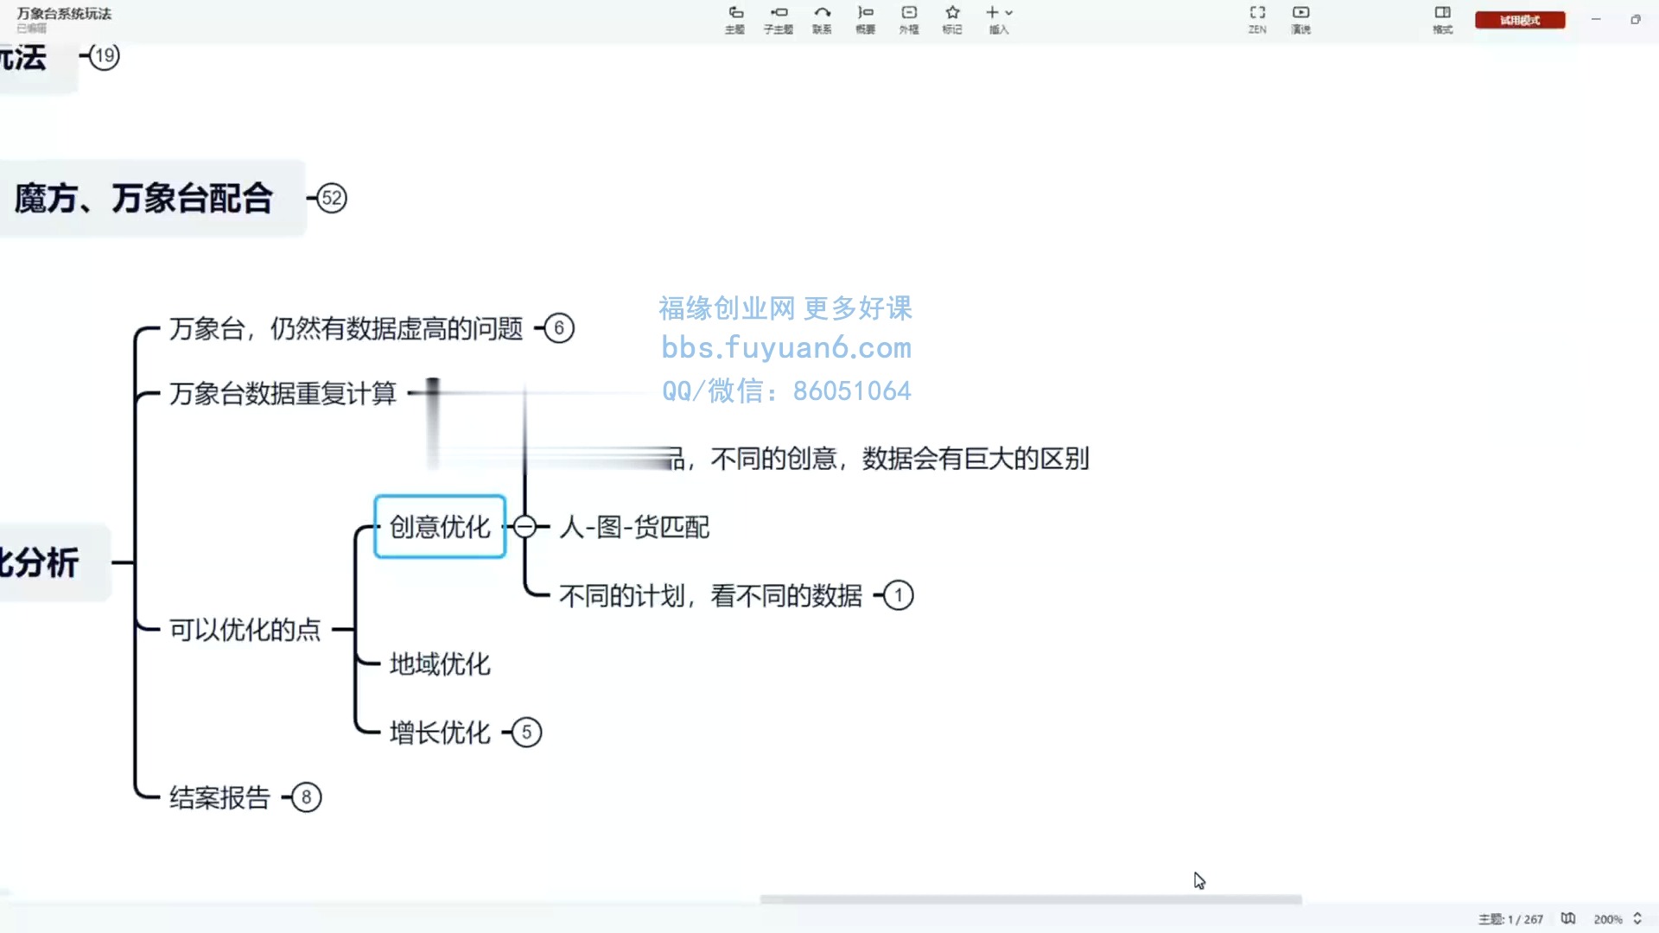Screen dimensions: 1659x933
Task: Select topic text 数据会有巨大的区别
Action: (976, 458)
